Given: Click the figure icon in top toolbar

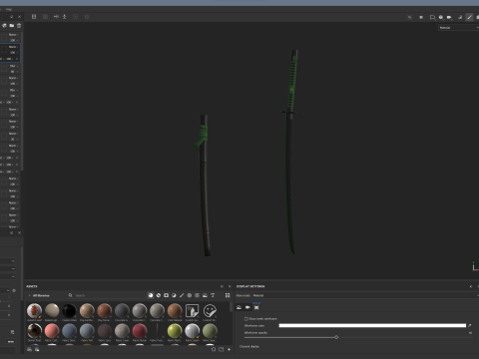Looking at the screenshot, I should (65, 17).
